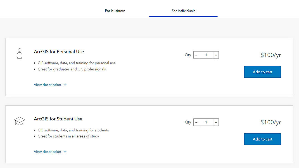This screenshot has height=168, width=299.
Task: Expand View description under Personal Use
Action: click(50, 85)
